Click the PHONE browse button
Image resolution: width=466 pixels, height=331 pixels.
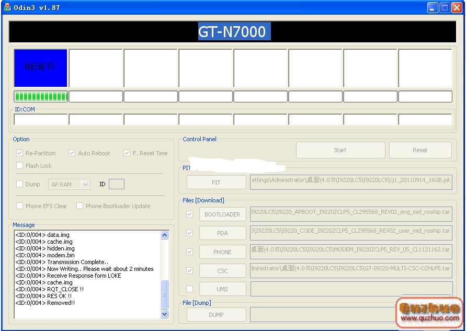click(x=223, y=252)
